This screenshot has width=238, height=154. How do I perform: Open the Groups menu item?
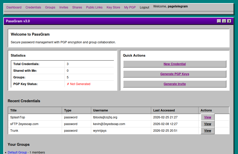tap(50, 7)
